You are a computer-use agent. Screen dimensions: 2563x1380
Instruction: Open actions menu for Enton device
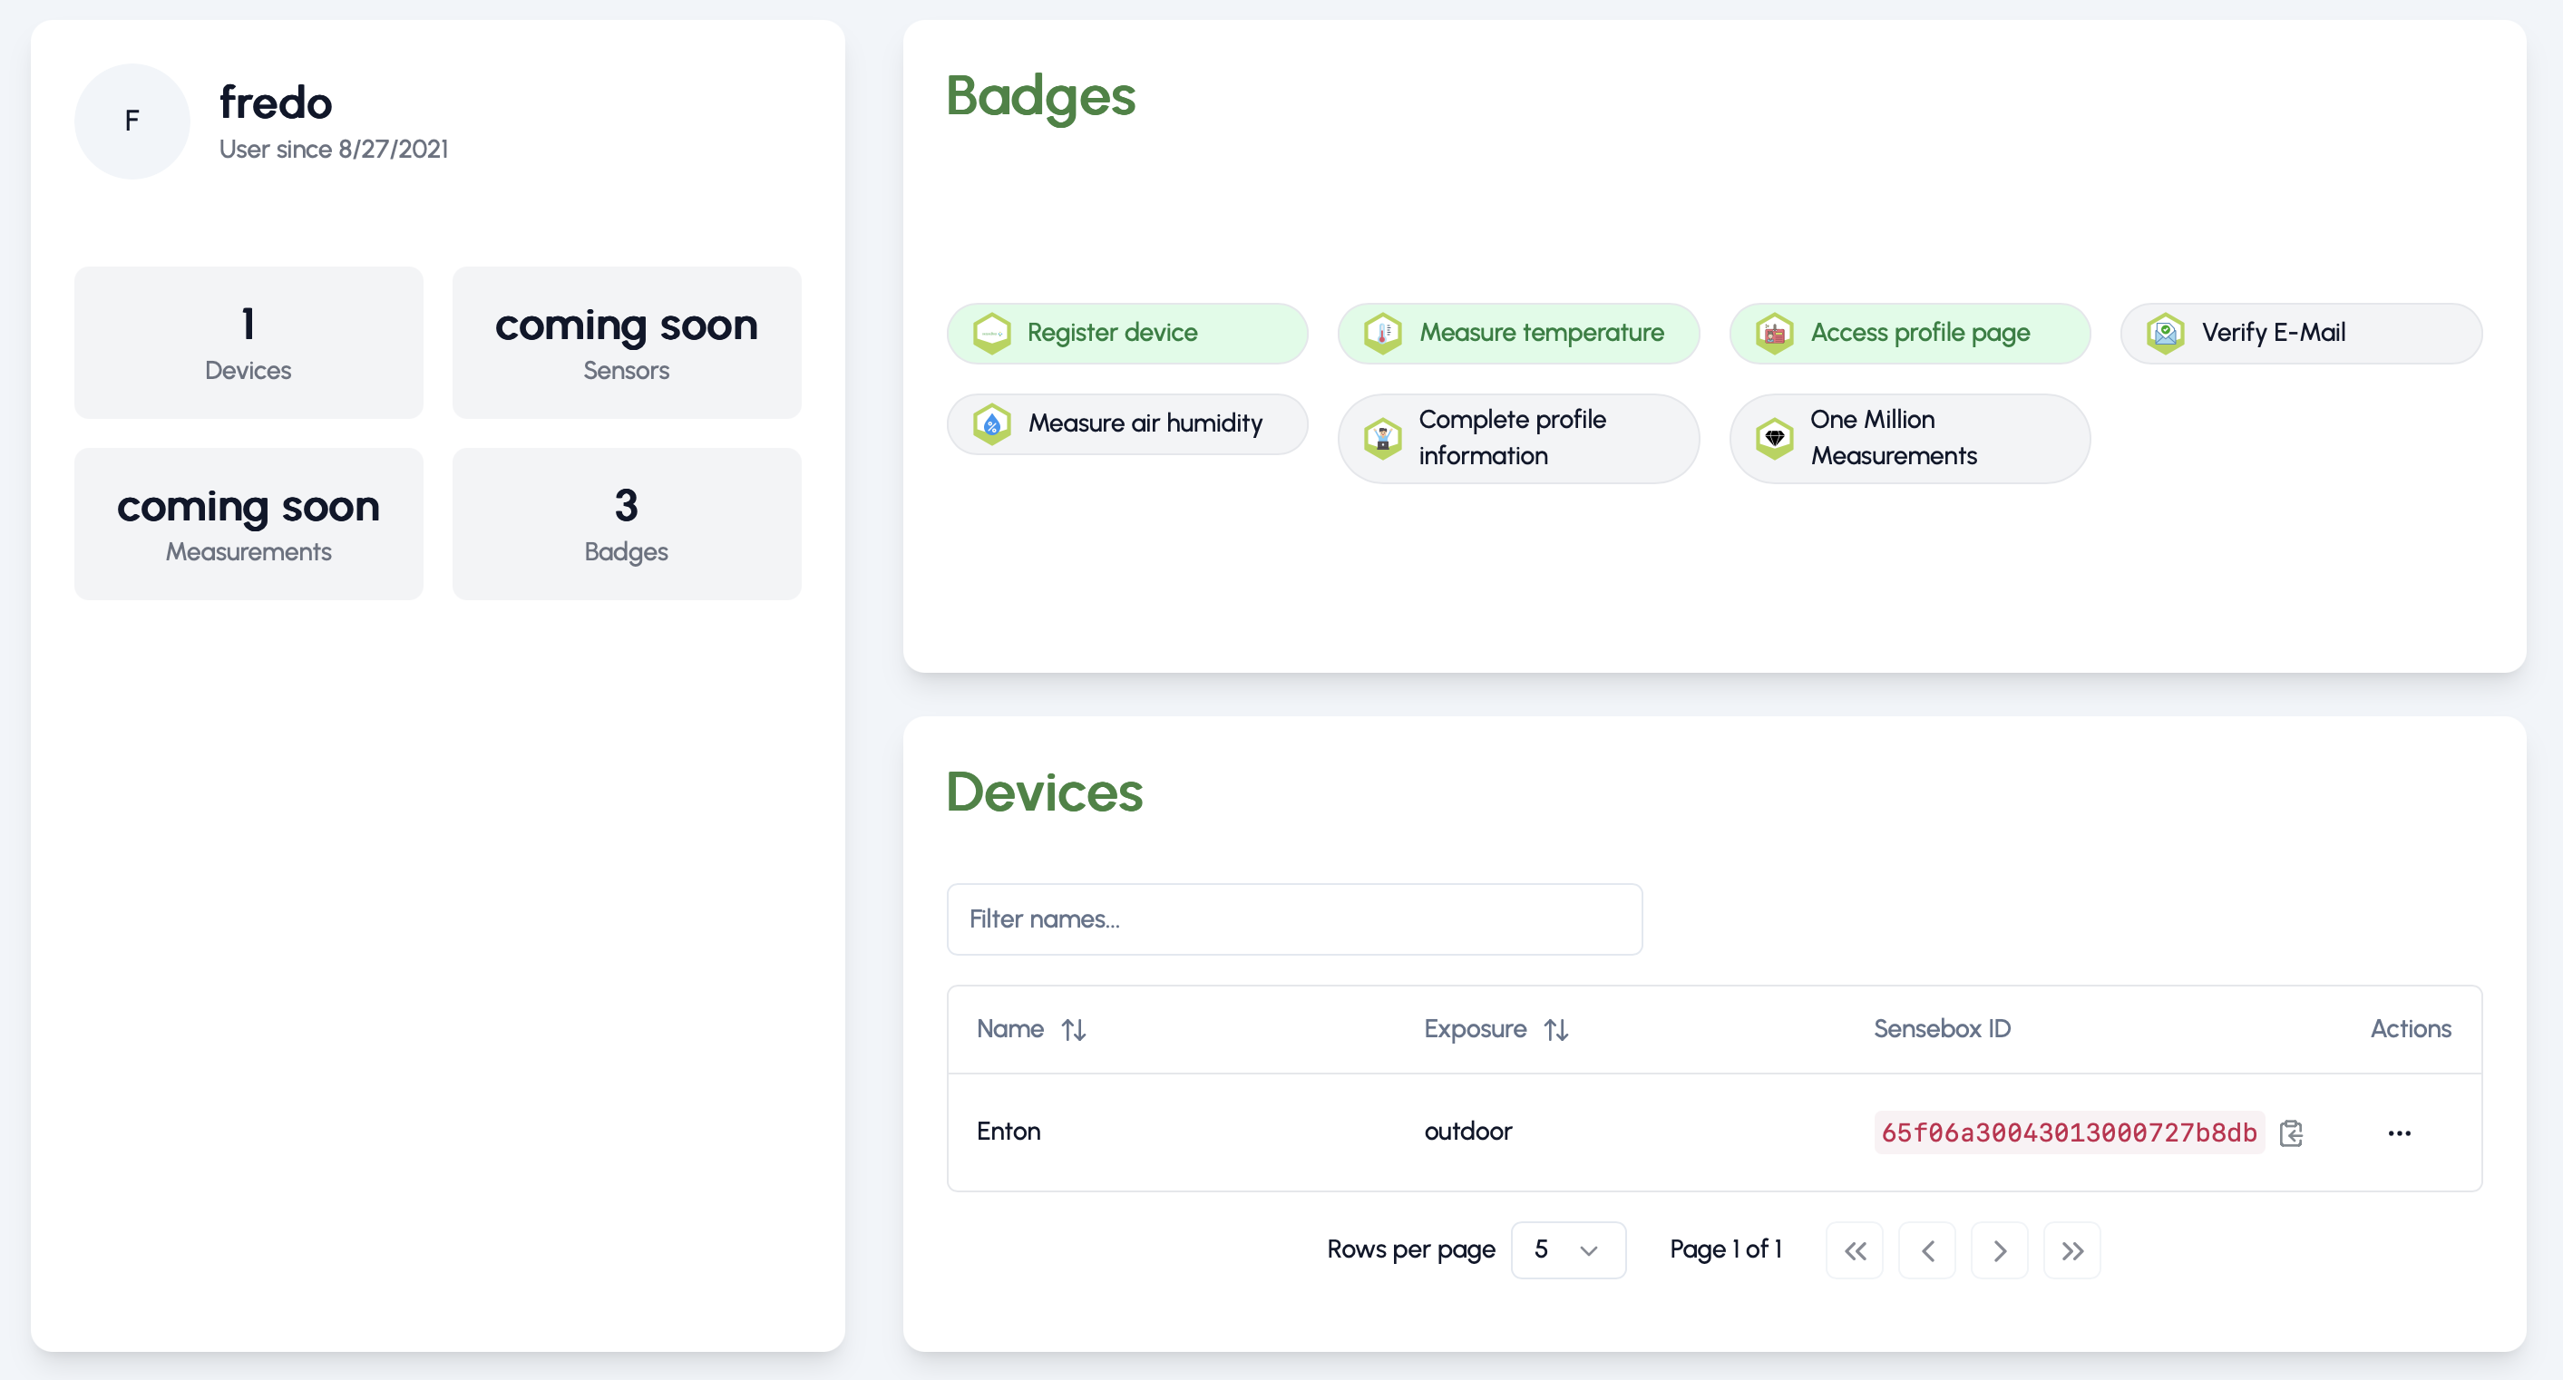click(2399, 1132)
